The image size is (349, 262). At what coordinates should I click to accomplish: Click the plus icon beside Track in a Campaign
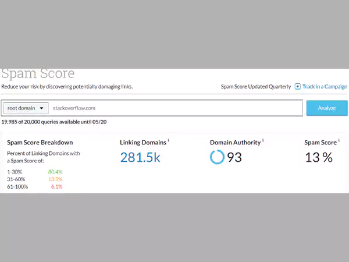point(298,87)
